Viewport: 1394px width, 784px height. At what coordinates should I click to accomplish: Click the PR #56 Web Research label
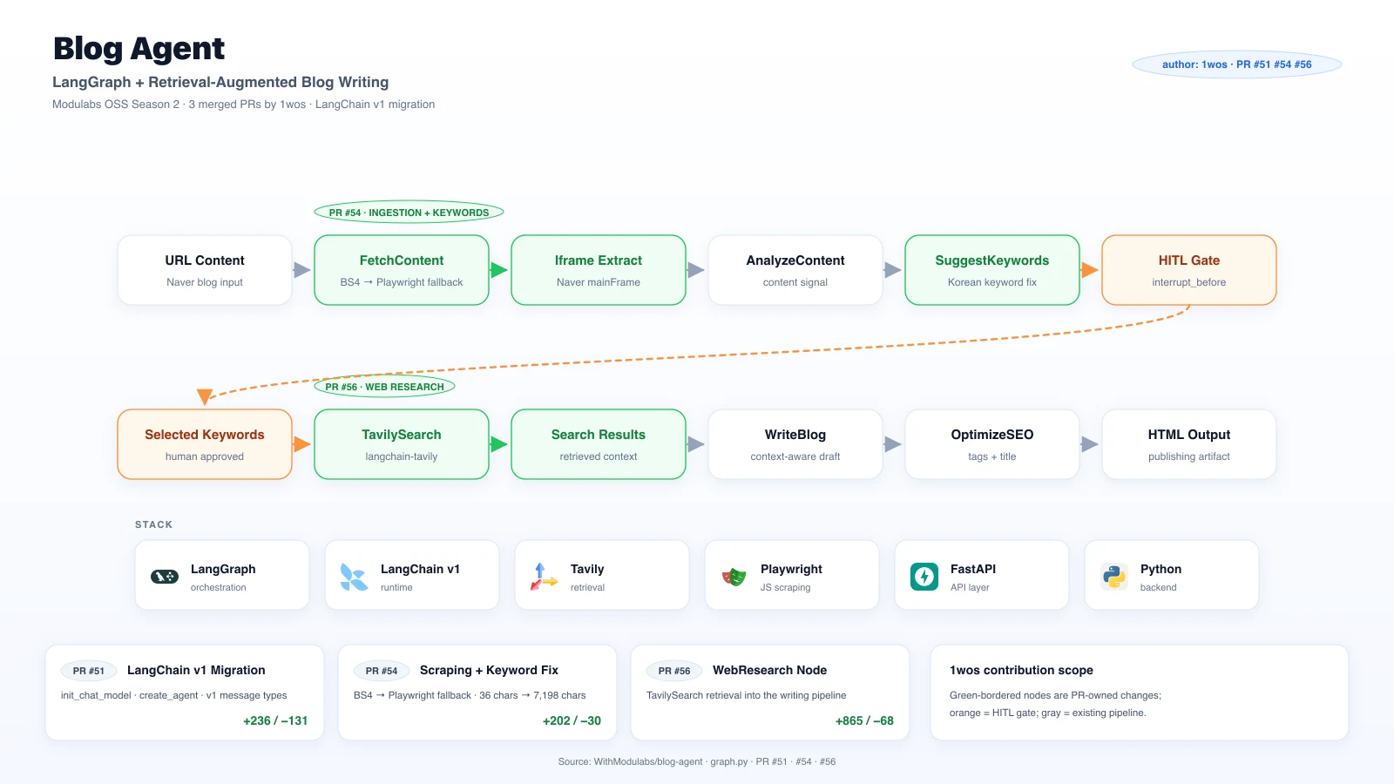384,387
